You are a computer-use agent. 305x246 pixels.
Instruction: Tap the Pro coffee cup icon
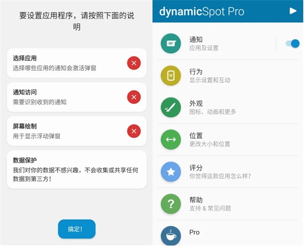point(171,235)
